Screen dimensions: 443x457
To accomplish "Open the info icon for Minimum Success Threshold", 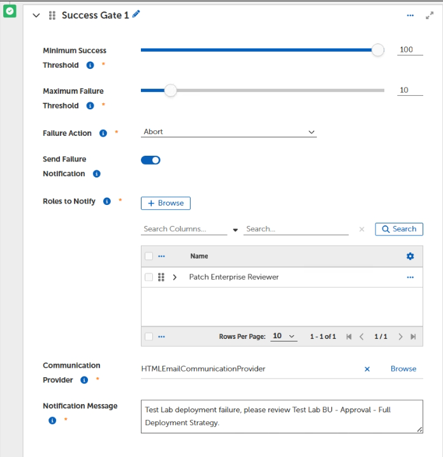I will coord(90,65).
